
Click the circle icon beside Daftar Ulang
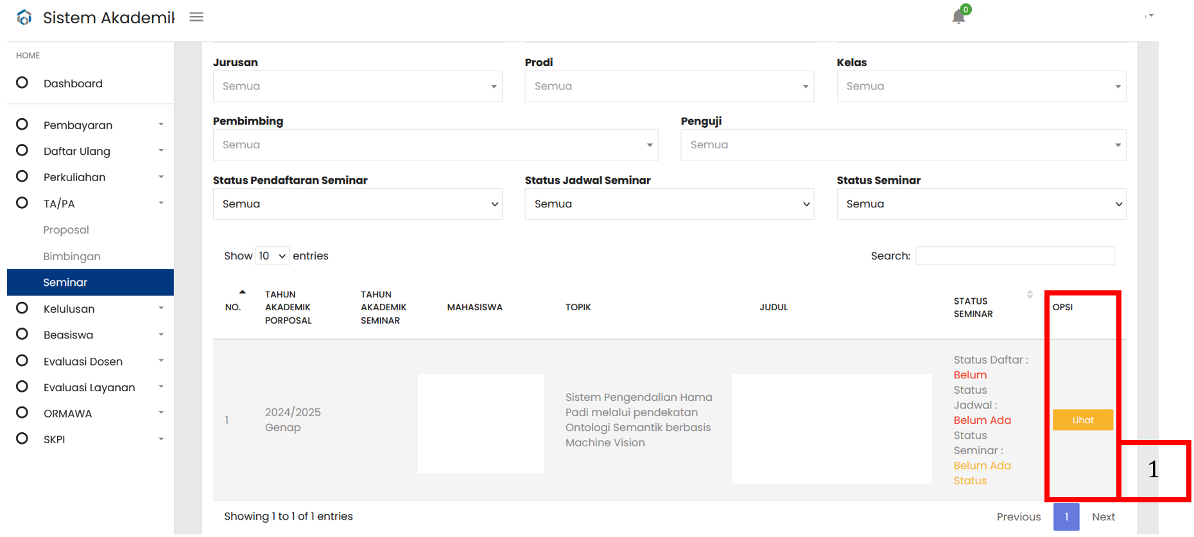[x=22, y=150]
